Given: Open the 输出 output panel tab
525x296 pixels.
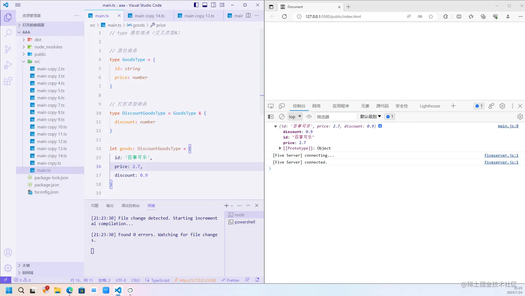Looking at the screenshot, I should click(110, 206).
